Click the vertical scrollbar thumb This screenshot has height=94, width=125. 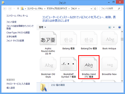coord(122,39)
